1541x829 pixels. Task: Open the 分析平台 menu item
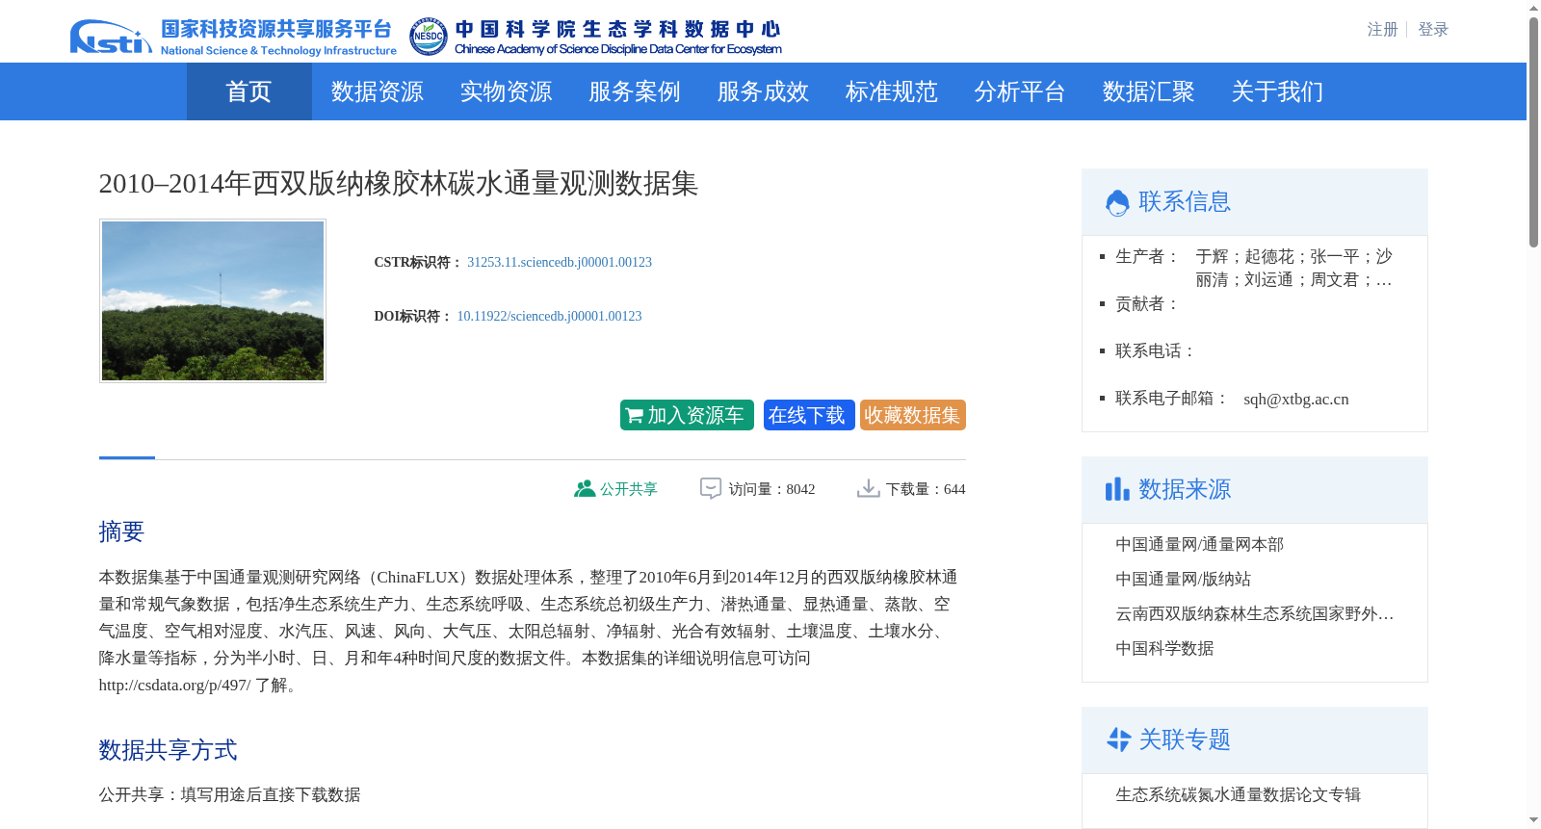1019,91
